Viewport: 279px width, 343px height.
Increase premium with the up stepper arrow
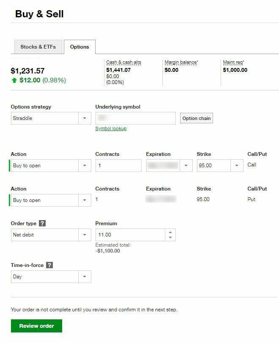(170, 232)
